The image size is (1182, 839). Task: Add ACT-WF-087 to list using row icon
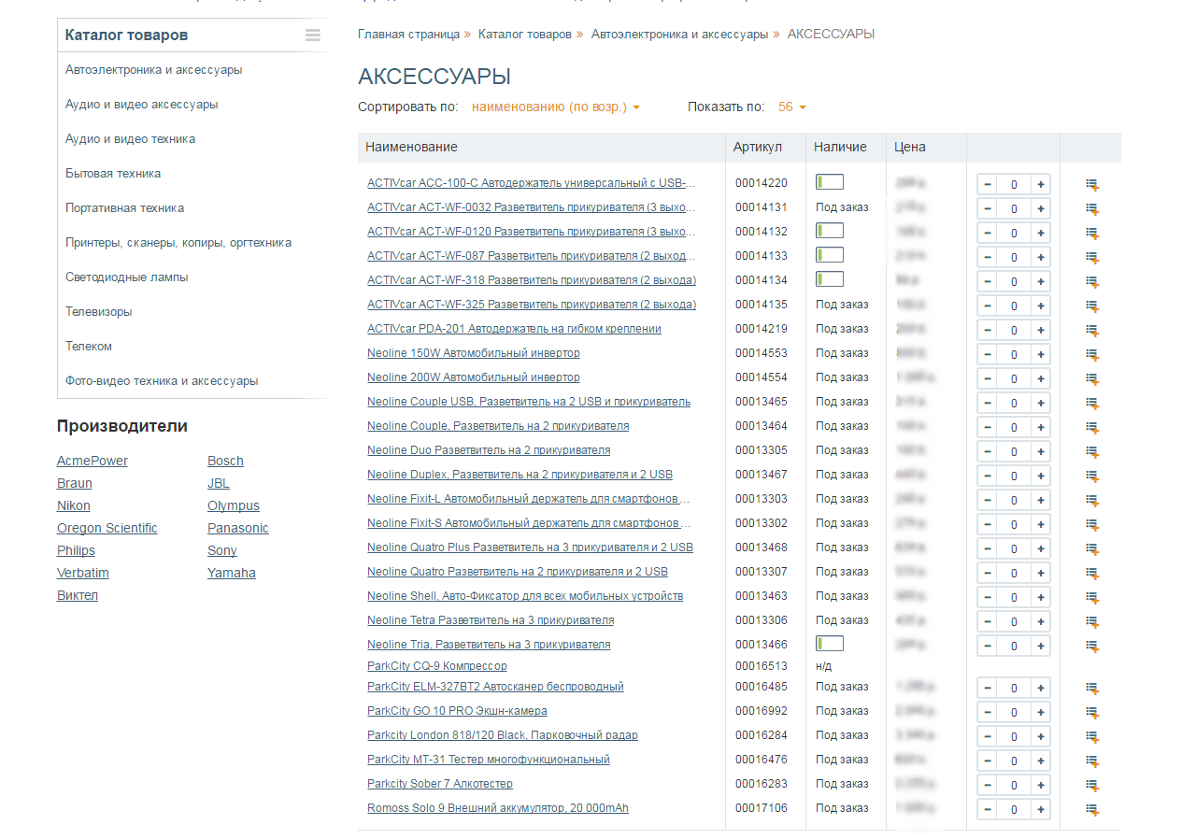pyautogui.click(x=1092, y=258)
